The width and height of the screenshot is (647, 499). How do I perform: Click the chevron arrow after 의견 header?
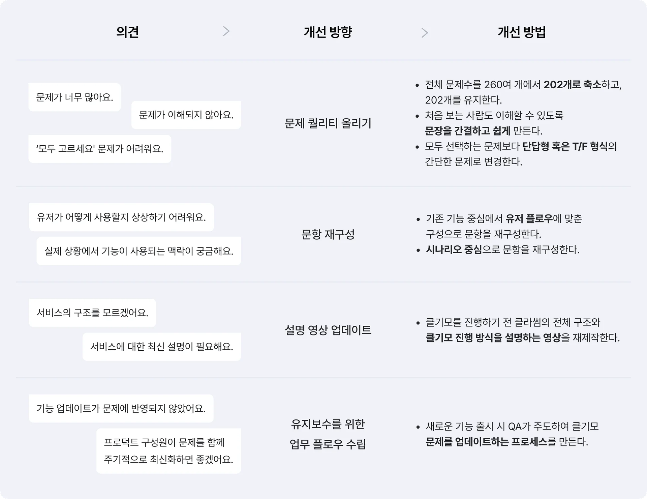[226, 31]
